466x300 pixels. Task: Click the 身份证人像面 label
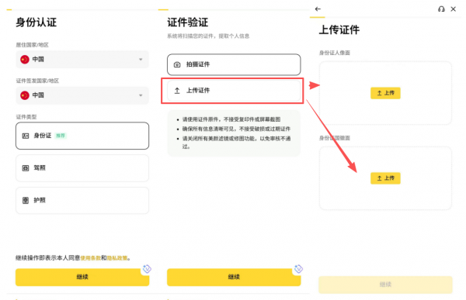335,53
